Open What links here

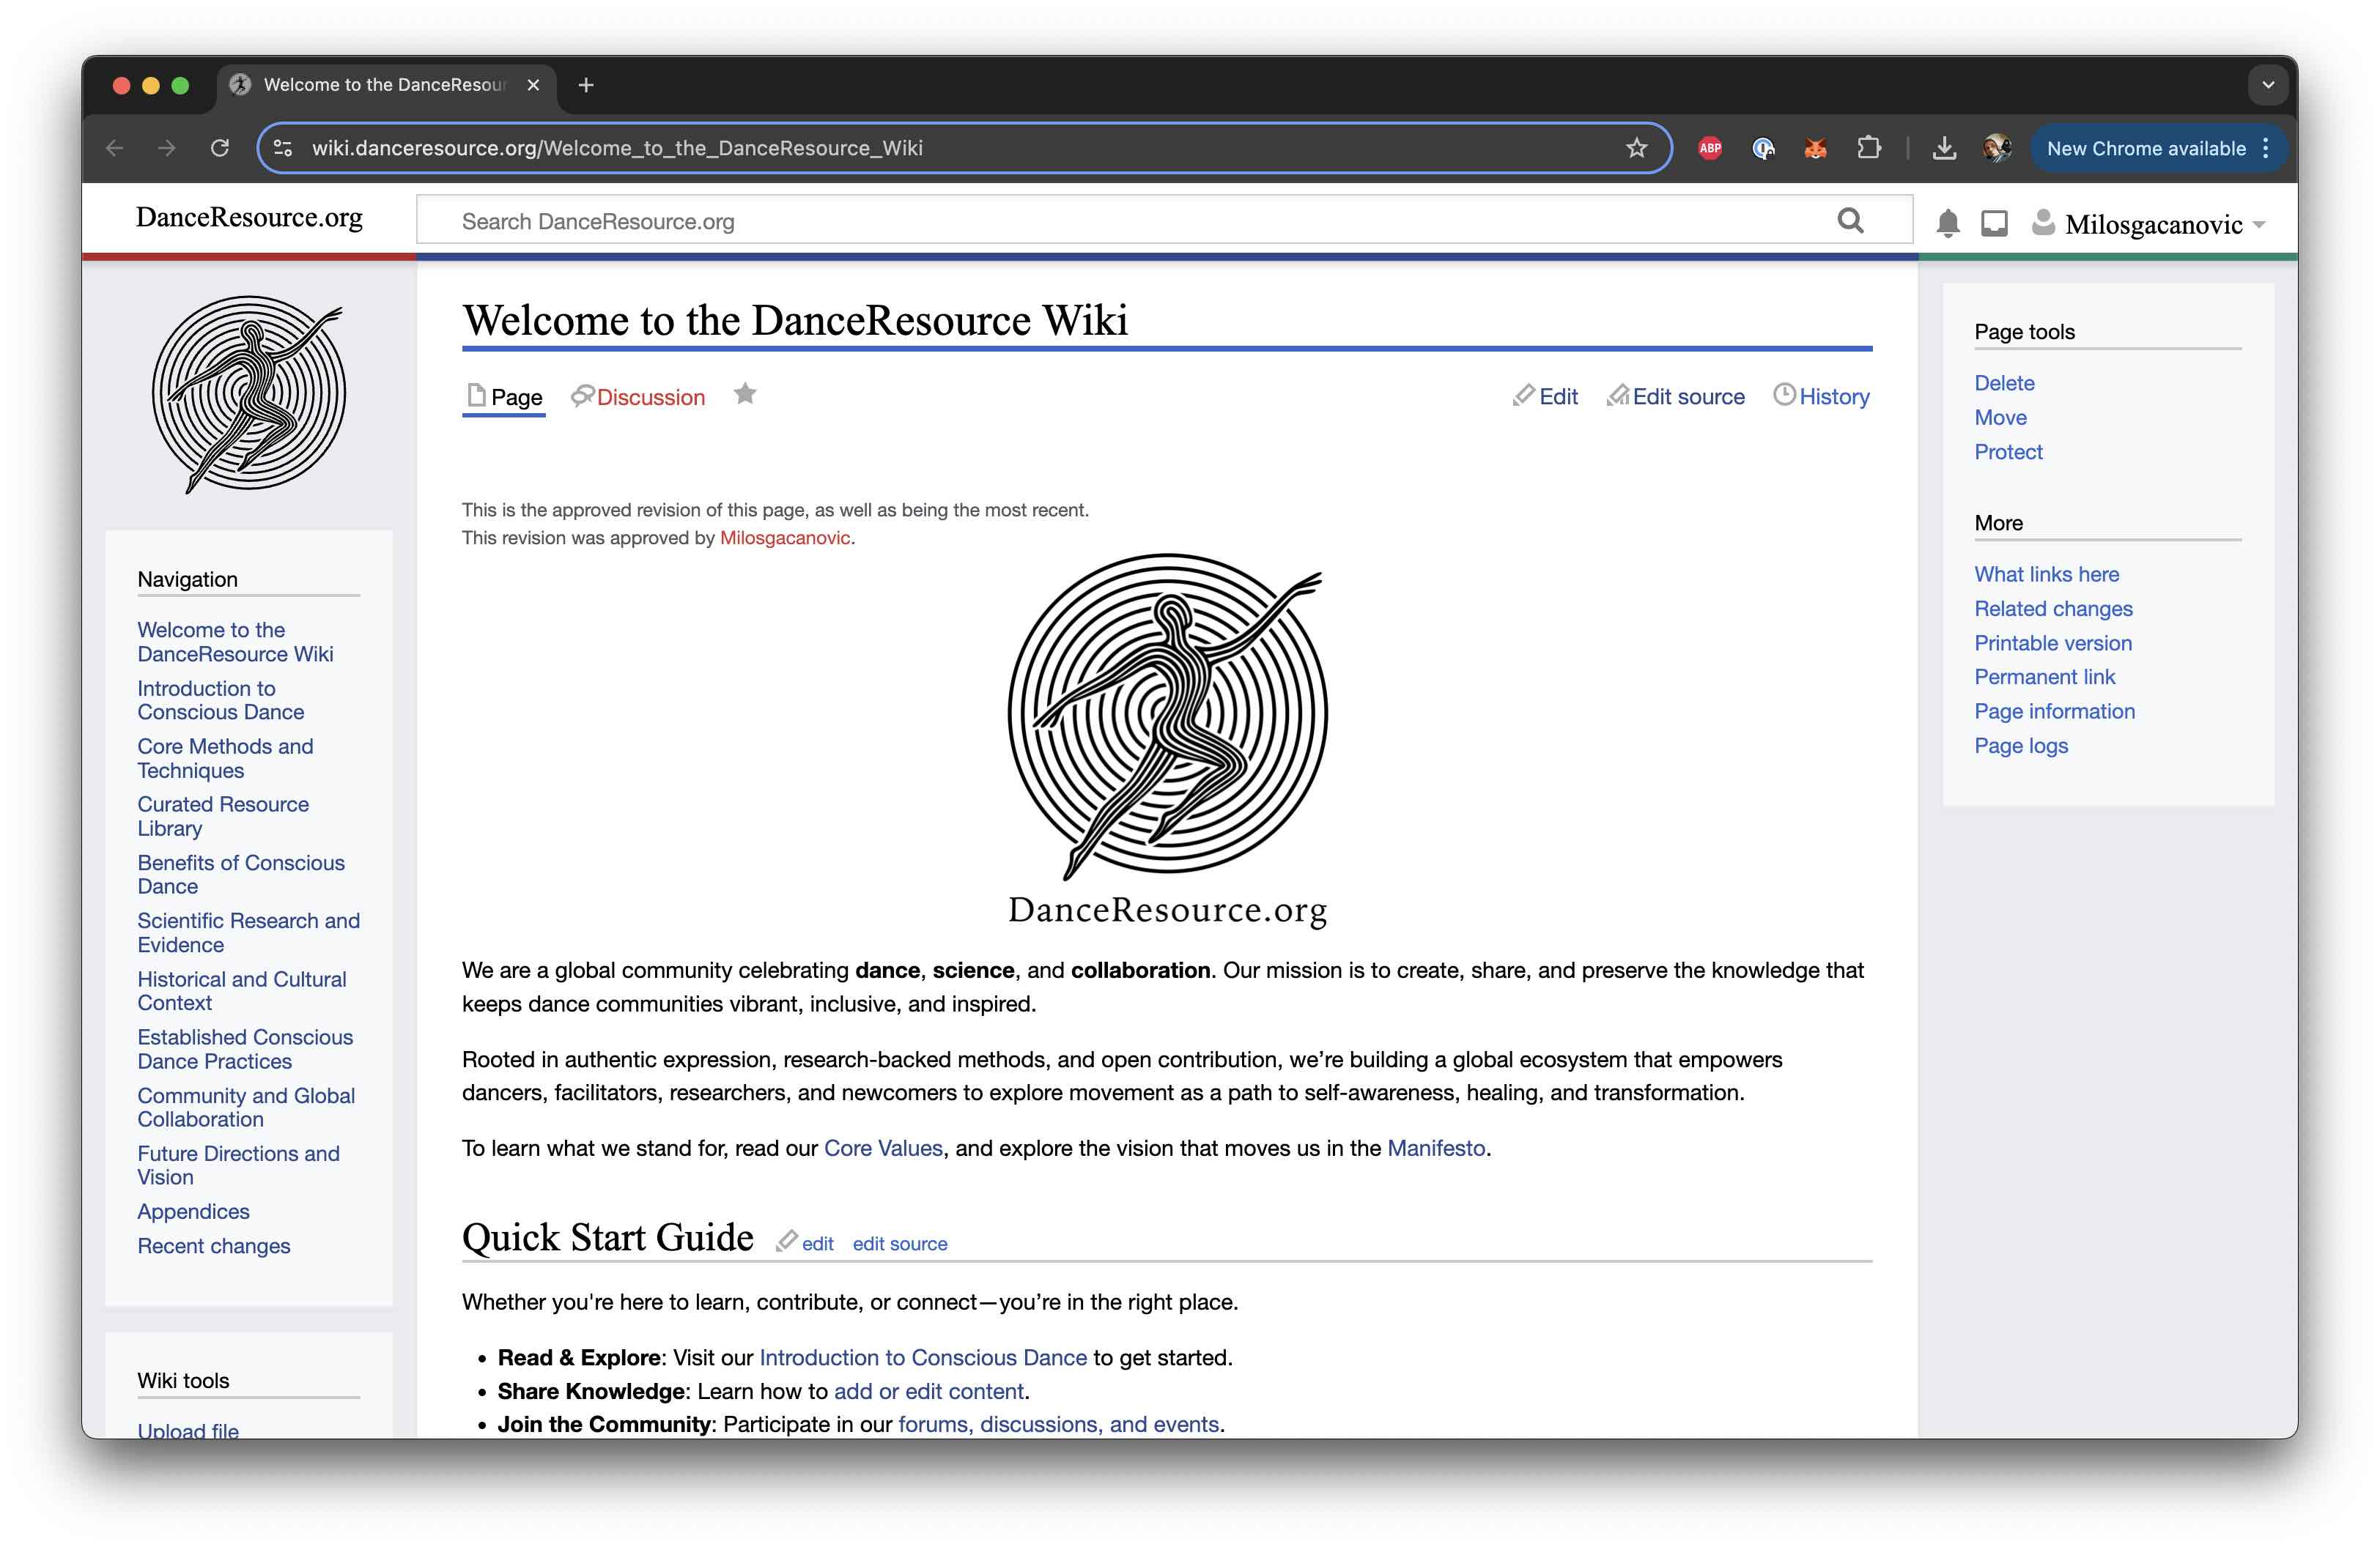point(2046,574)
